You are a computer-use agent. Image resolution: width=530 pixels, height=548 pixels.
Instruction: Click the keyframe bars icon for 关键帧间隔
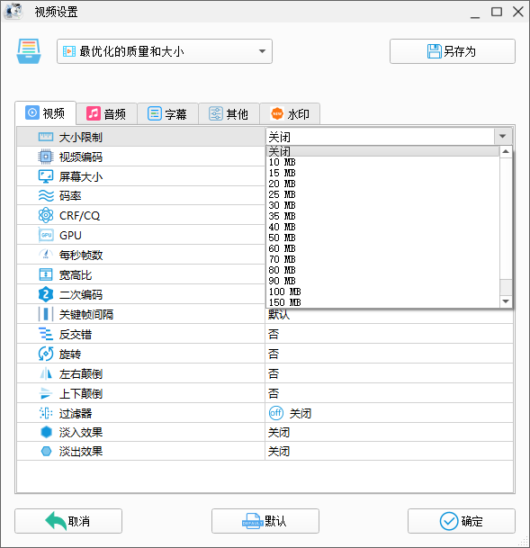46,314
